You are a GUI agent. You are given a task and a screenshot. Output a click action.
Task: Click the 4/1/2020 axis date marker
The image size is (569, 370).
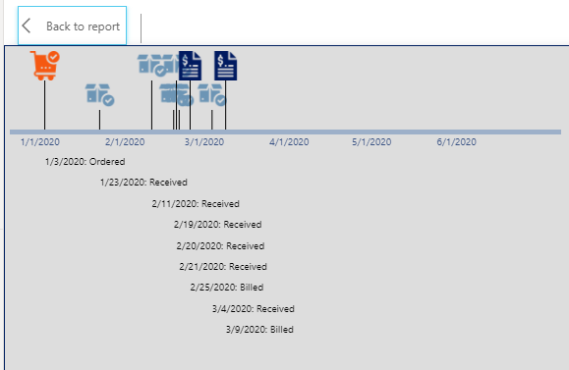[289, 142]
